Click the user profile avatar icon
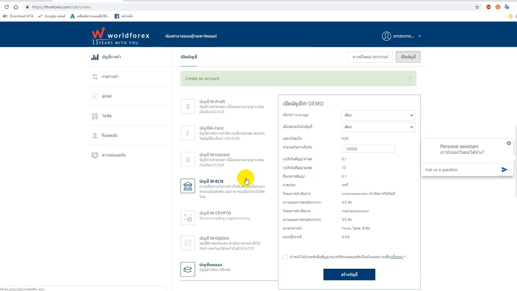The height and width of the screenshot is (291, 517). coord(387,36)
